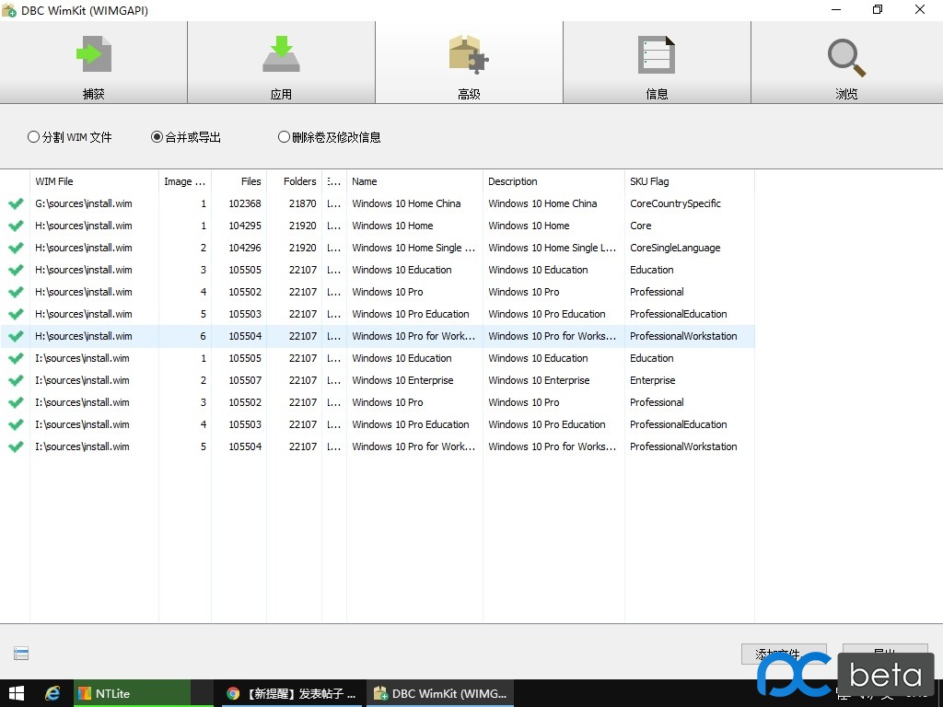943x707 pixels.
Task: Click DBC WimKit taskbar button
Action: click(x=441, y=693)
